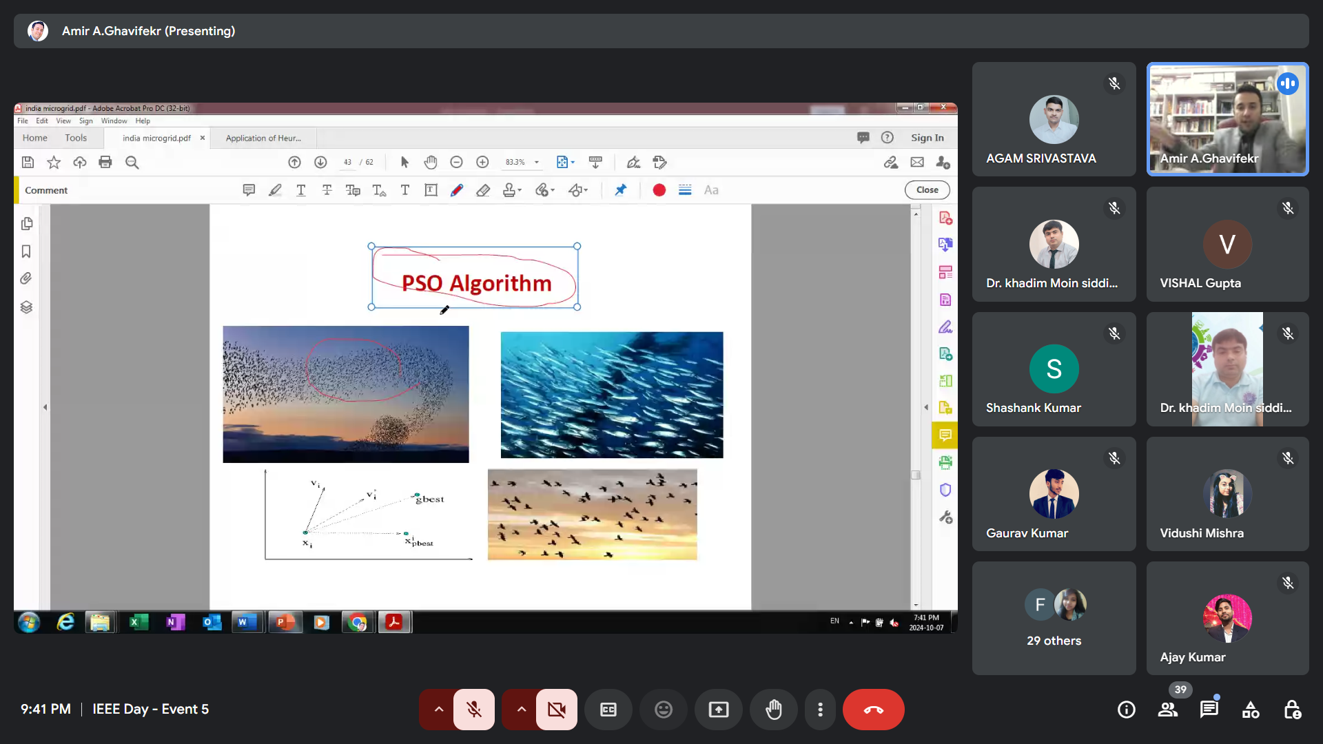Screen dimensions: 1323x744
Task: Click the pin keep-tool-selected icon
Action: 621,190
